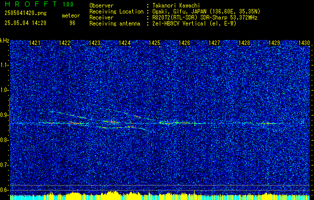The height and width of the screenshot is (200, 314).
Task: Click the 1.0 kHz axis label
Action: 4,90
